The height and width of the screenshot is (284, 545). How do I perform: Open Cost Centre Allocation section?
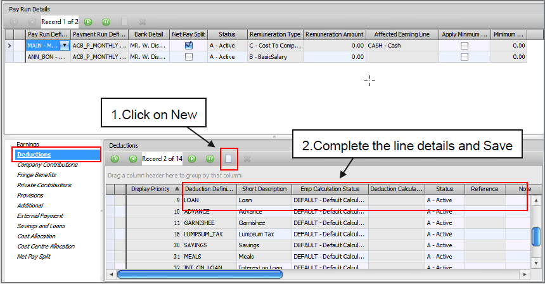[x=46, y=246]
